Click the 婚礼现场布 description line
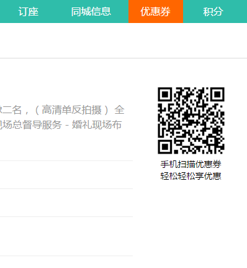 click(97, 125)
